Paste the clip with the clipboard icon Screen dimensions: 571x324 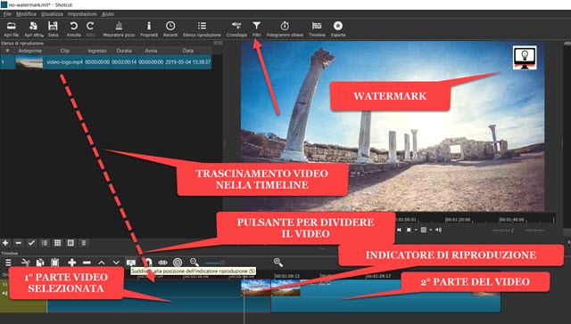pos(54,263)
